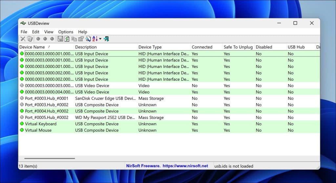Click the A-Z sort toolbar icon
The width and height of the screenshot is (336, 183).
[95, 39]
